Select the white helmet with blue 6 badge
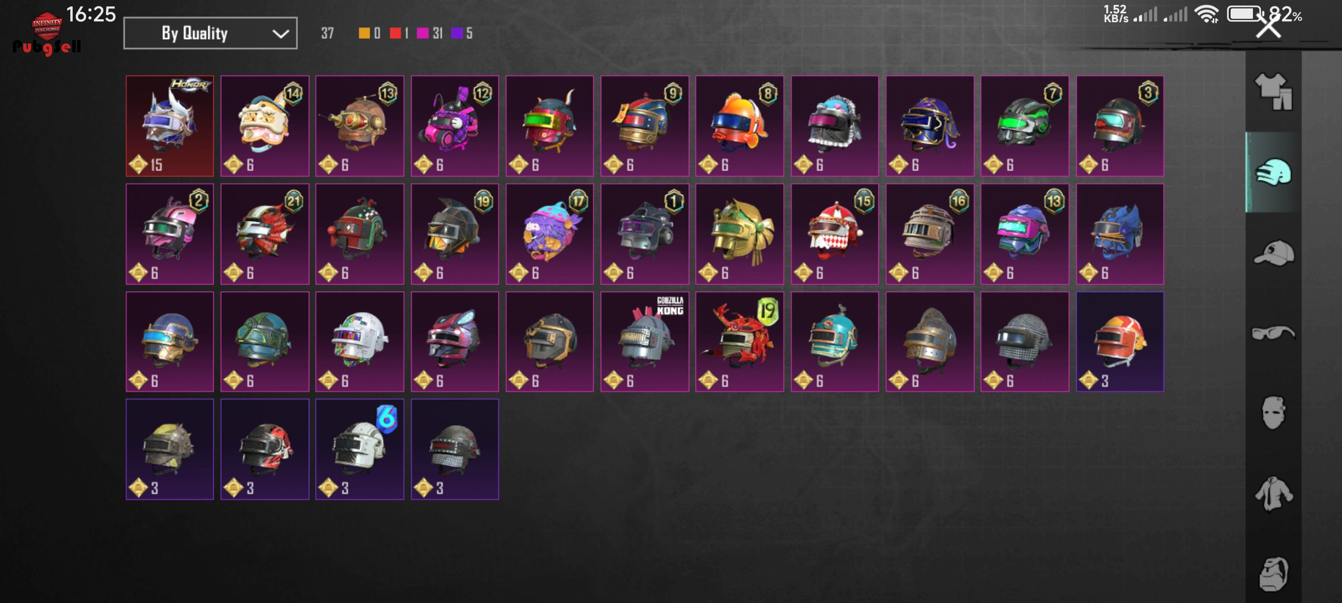The height and width of the screenshot is (603, 1342). tap(359, 449)
